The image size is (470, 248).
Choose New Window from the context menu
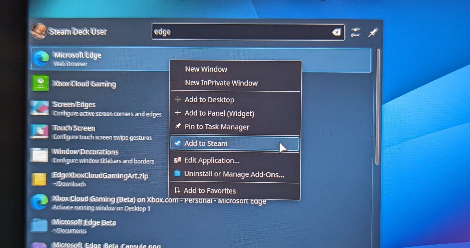coord(206,69)
